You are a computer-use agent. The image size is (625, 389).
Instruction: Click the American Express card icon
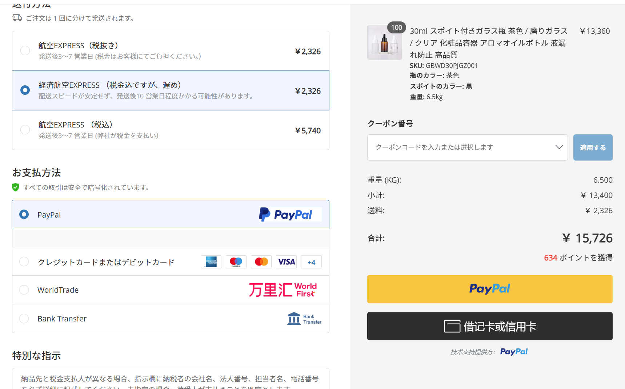[x=211, y=262]
